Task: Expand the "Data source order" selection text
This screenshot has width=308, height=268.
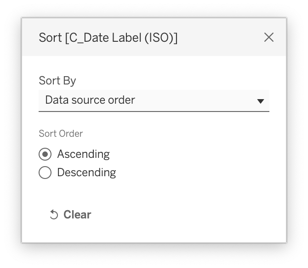Action: click(90, 100)
